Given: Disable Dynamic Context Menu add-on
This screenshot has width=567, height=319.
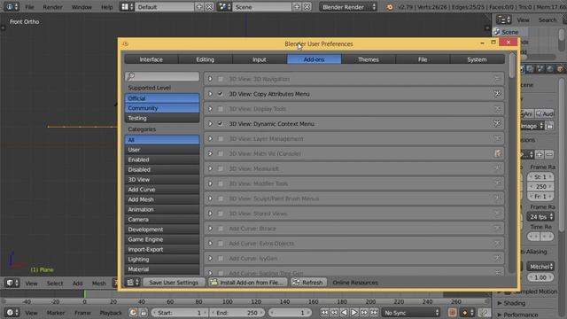Looking at the screenshot, I should coord(221,124).
